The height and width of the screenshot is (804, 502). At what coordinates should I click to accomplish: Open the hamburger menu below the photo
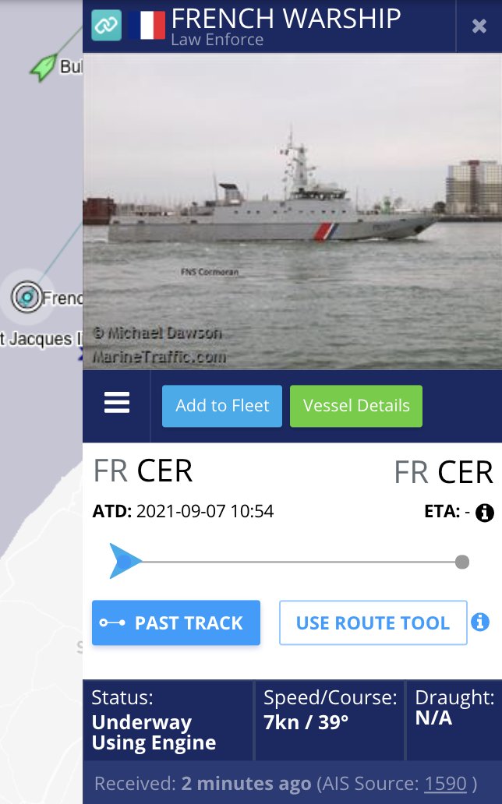116,403
